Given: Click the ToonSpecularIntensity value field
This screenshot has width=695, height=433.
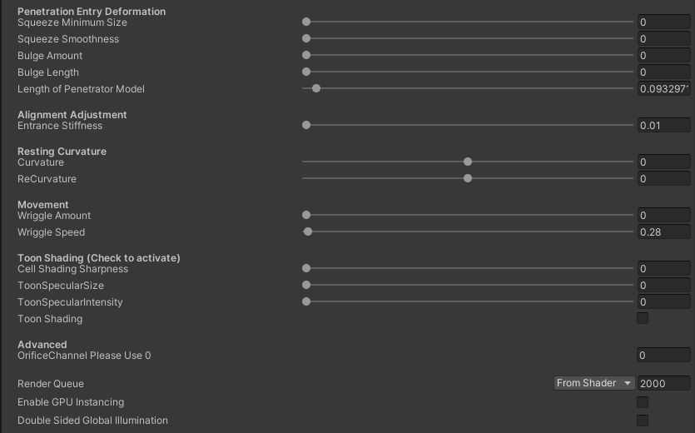Looking at the screenshot, I should 663,302.
